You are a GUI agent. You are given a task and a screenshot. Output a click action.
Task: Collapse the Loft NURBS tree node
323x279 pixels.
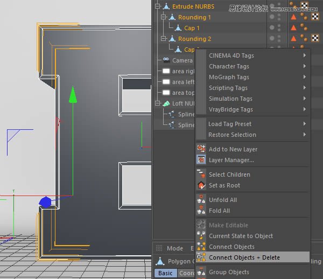pyautogui.click(x=158, y=103)
